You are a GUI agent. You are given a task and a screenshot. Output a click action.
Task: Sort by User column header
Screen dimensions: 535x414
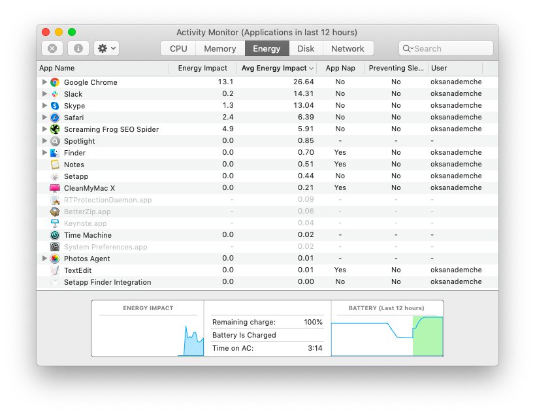455,68
